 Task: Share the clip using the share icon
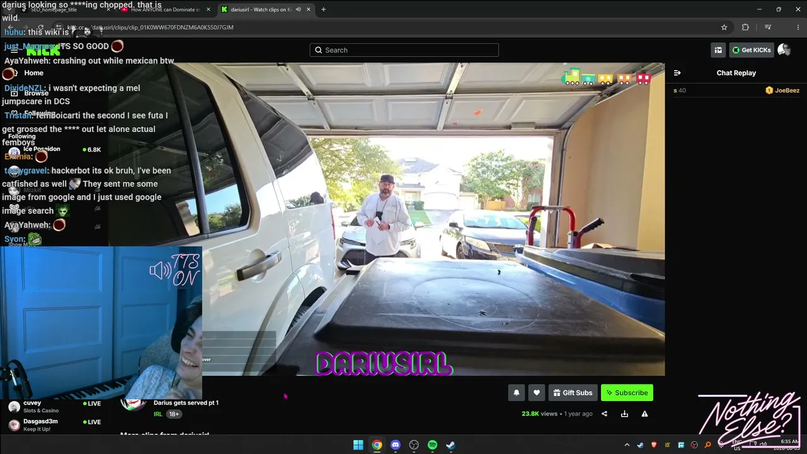coord(605,414)
